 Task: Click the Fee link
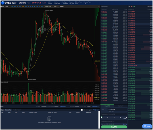(126, 124)
